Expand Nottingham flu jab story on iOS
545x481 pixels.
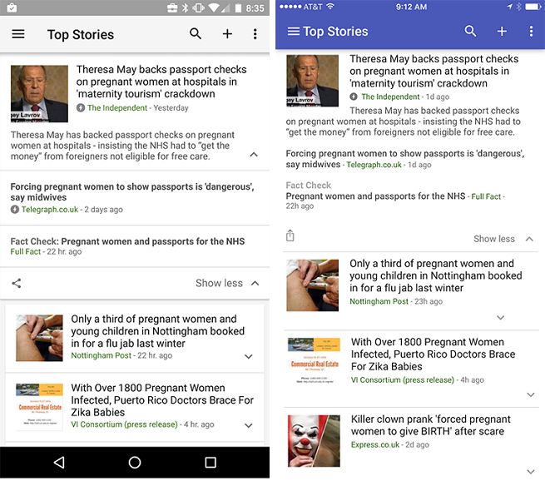click(x=501, y=317)
